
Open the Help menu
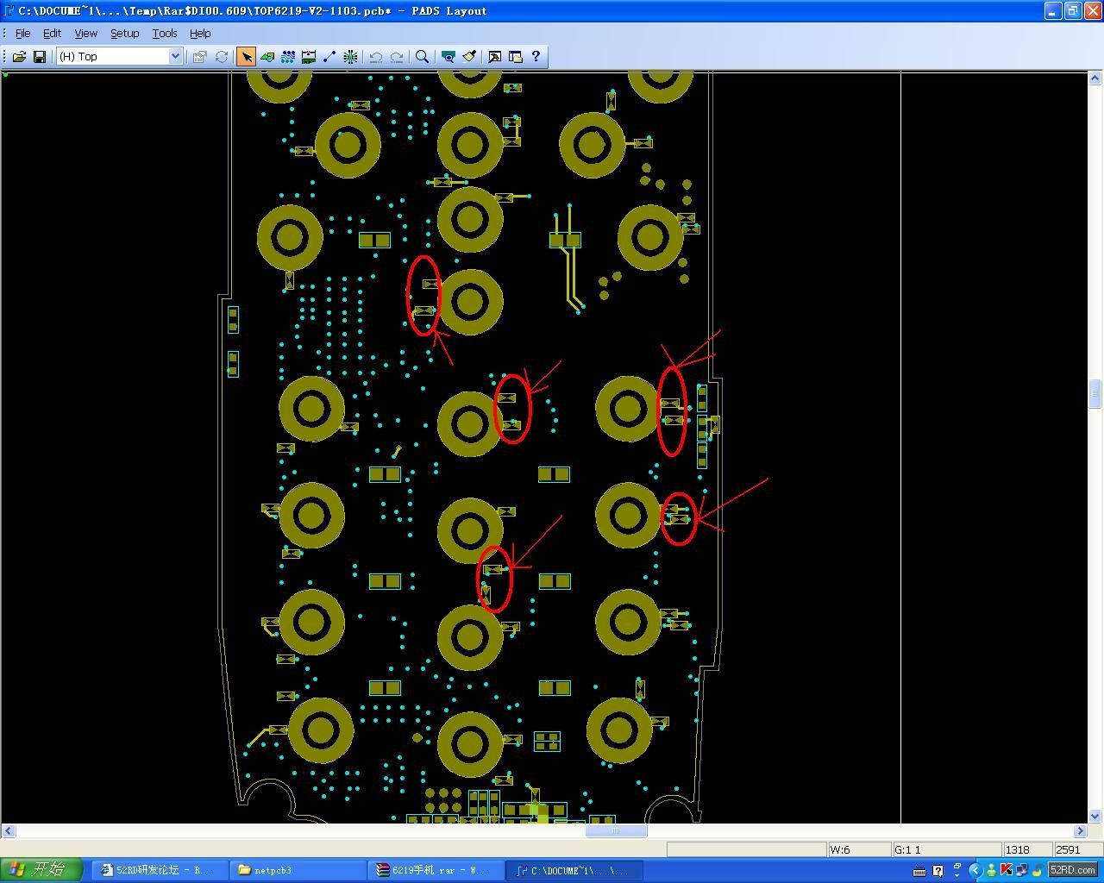200,33
